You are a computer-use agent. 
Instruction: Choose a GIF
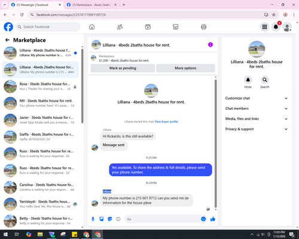click(x=118, y=219)
